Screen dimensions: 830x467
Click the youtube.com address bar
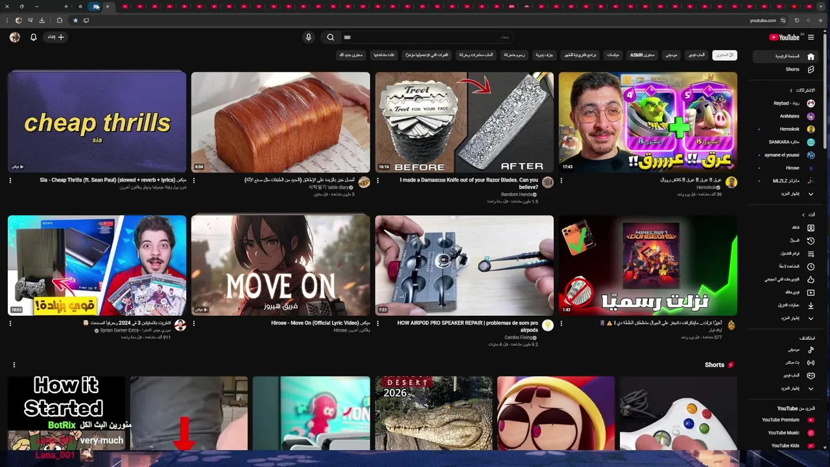(x=428, y=20)
